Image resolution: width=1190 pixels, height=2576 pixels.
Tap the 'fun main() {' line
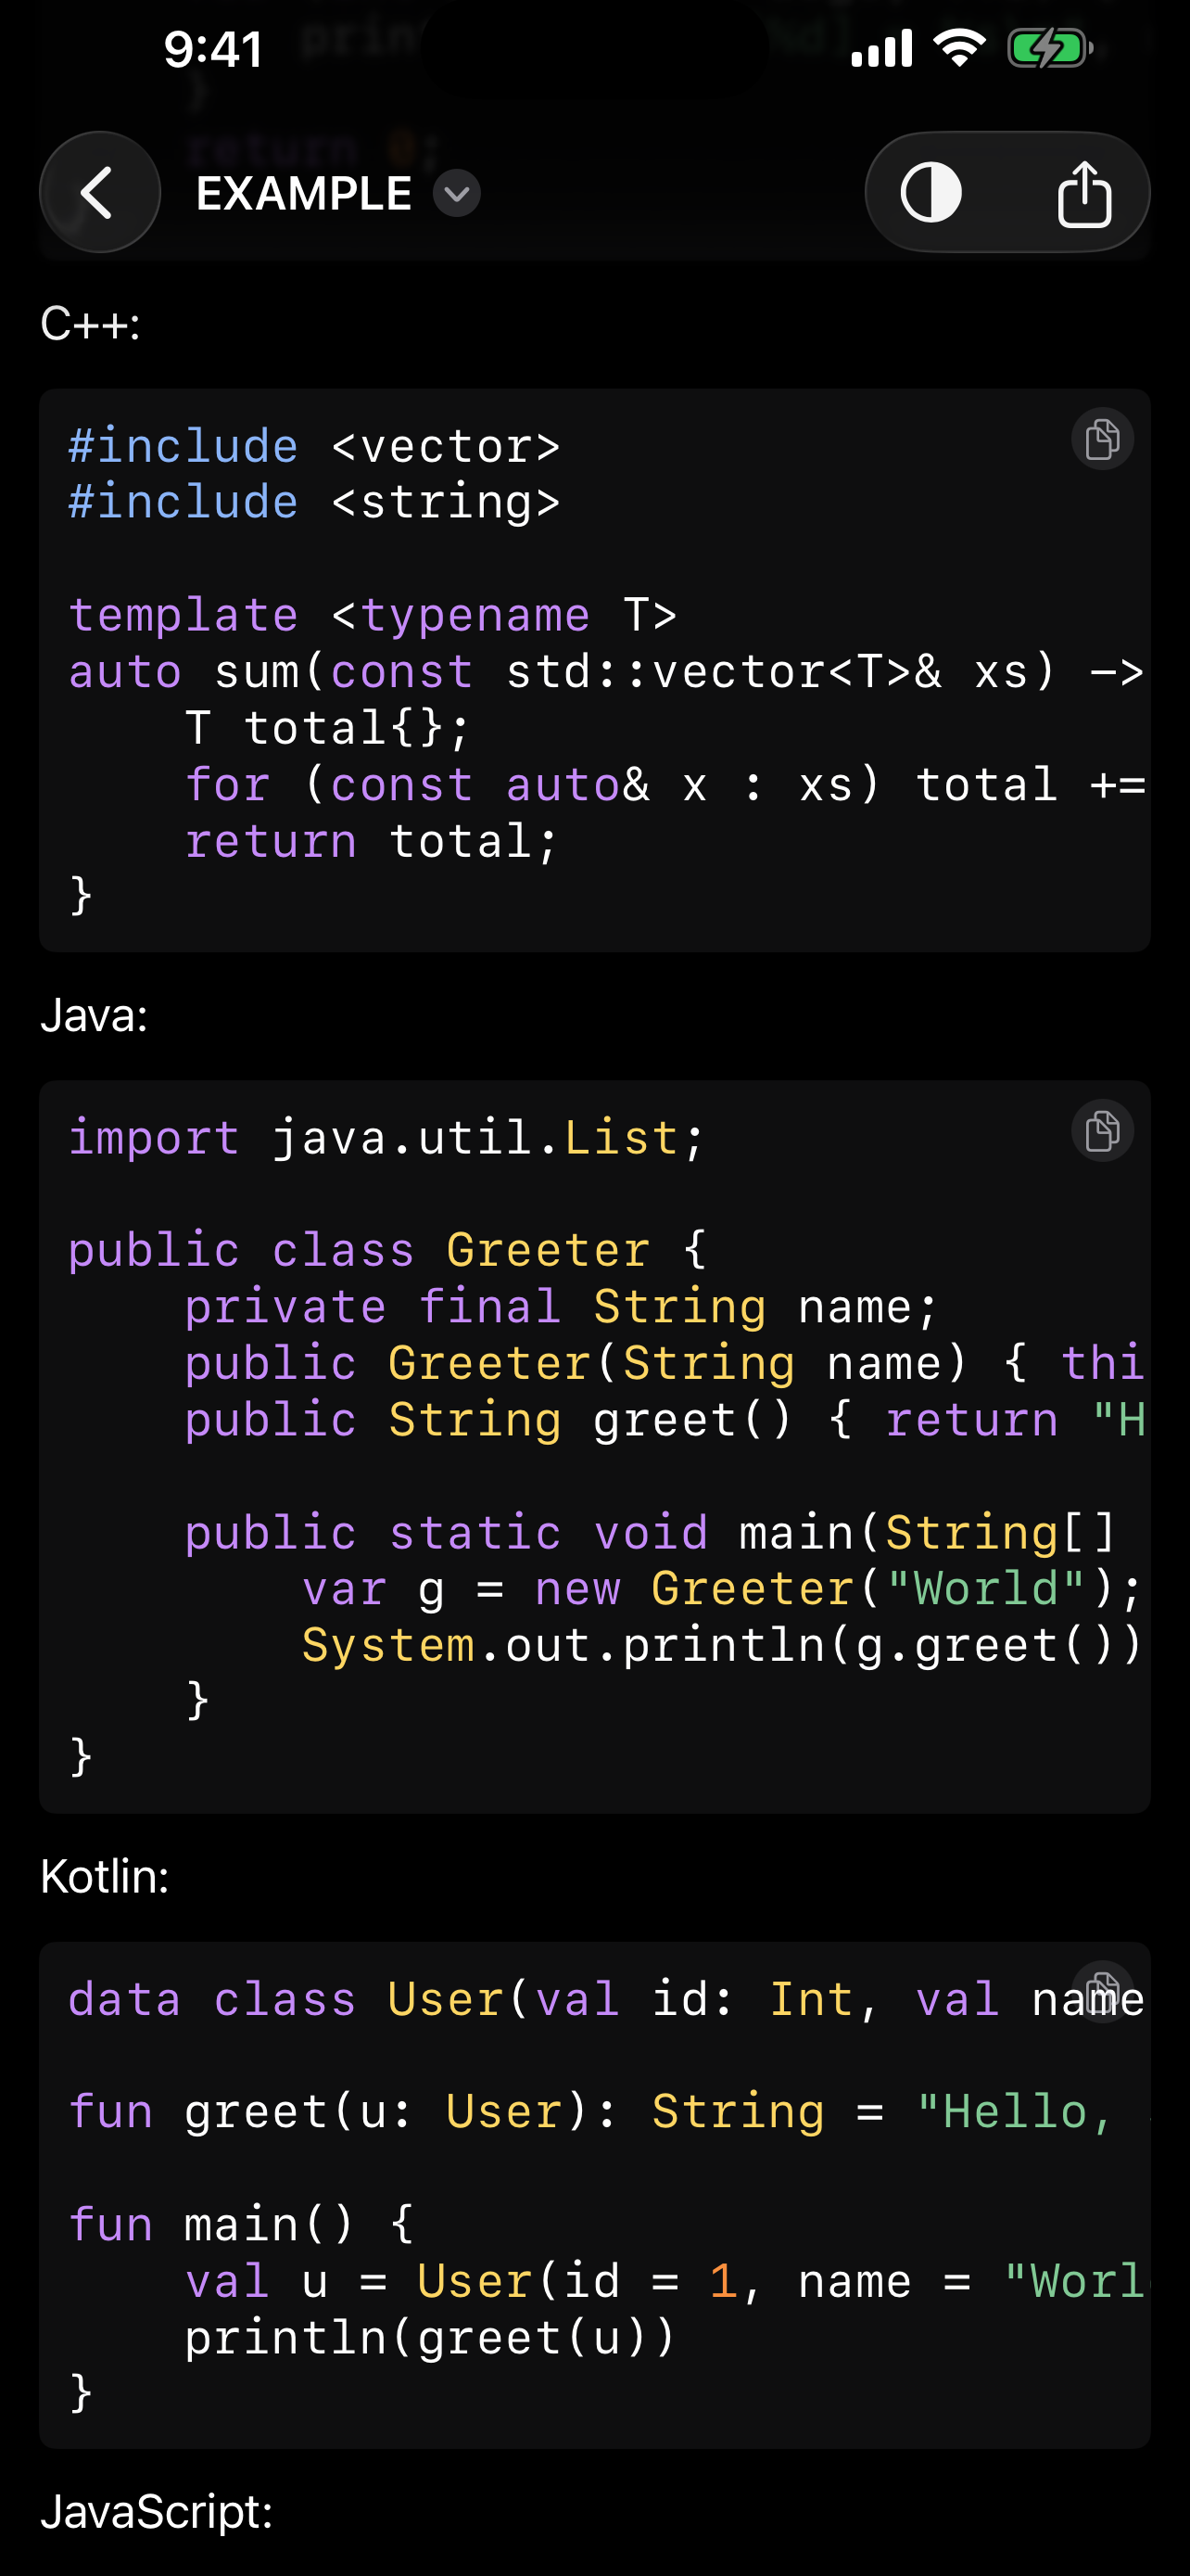(241, 2225)
